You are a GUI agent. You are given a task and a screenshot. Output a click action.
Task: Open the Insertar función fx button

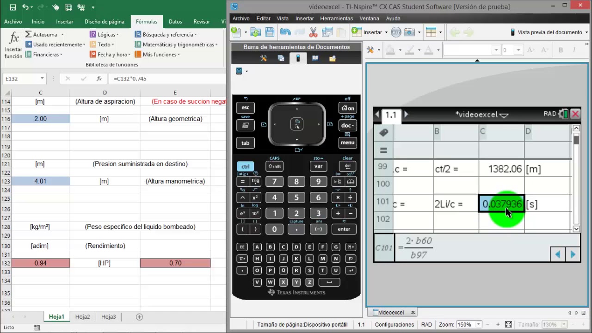click(x=13, y=45)
